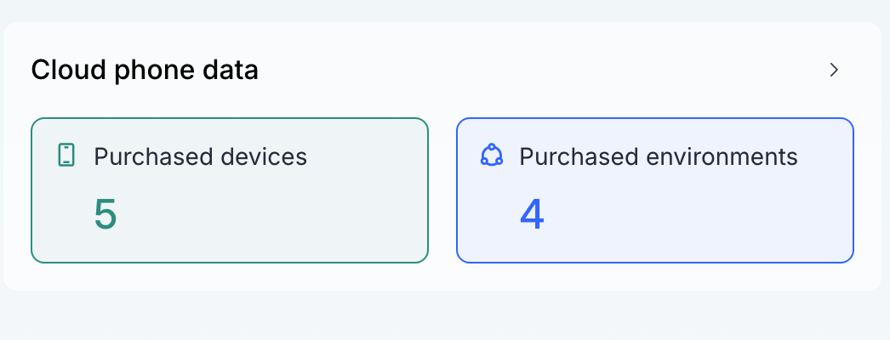Open the Purchased environments card
890x340 pixels.
[x=655, y=190]
